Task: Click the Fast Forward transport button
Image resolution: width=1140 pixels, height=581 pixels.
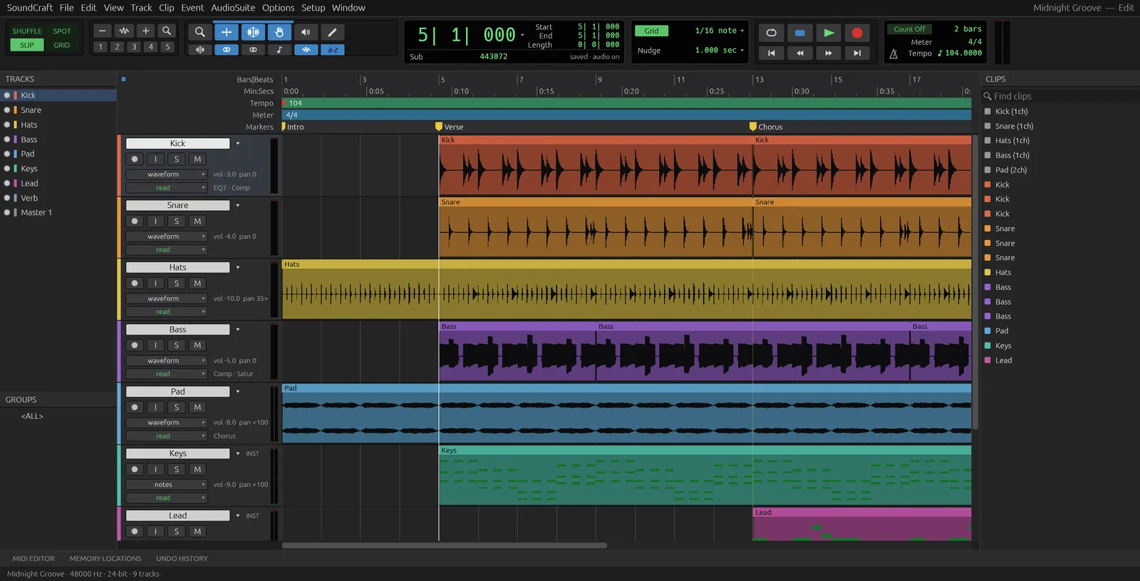Action: pyautogui.click(x=829, y=53)
